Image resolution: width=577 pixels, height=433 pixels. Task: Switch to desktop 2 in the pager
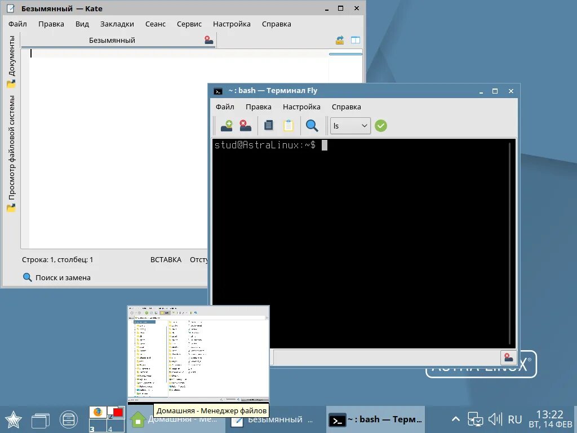(116, 412)
